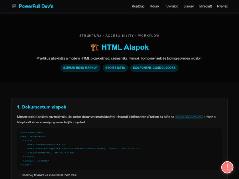239x179 pixels.
Task: Click the Praktikus áttekintés subtitle paragraph
Action: (x=119, y=58)
